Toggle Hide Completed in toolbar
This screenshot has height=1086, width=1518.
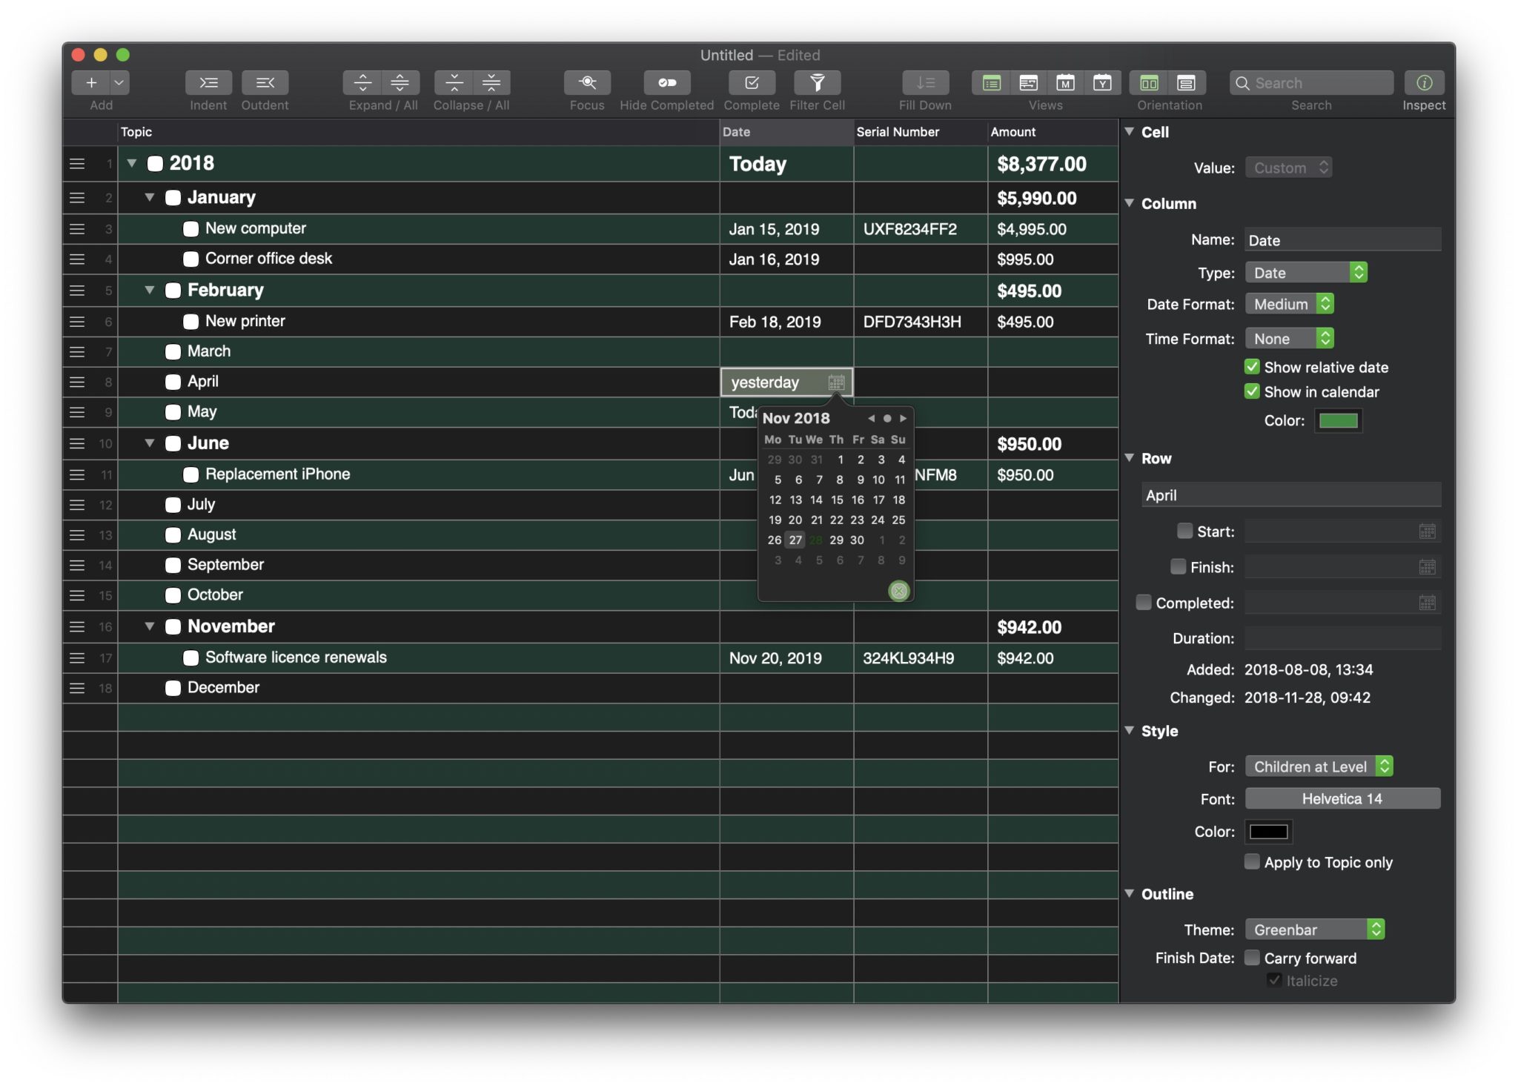pyautogui.click(x=666, y=82)
